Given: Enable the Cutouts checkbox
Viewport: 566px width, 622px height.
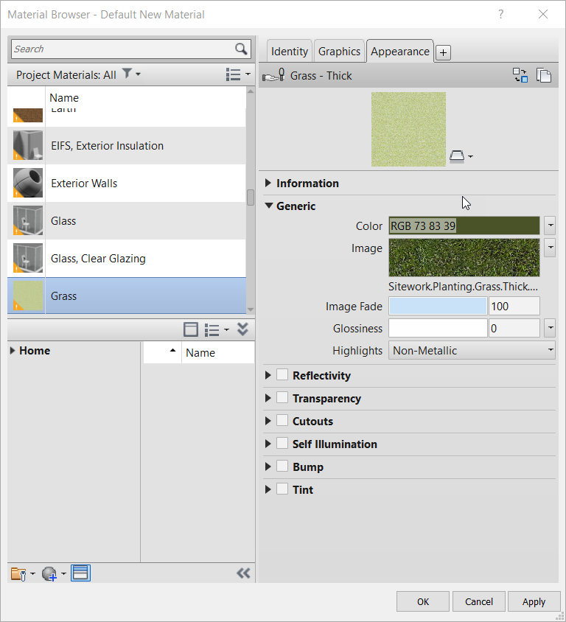Looking at the screenshot, I should 282,421.
